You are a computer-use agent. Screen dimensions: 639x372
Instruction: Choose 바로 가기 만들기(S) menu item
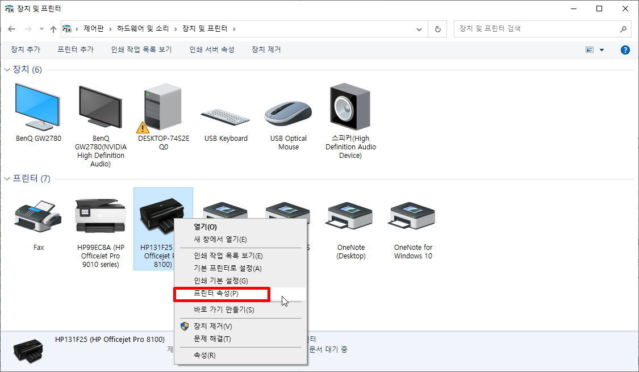click(240, 310)
